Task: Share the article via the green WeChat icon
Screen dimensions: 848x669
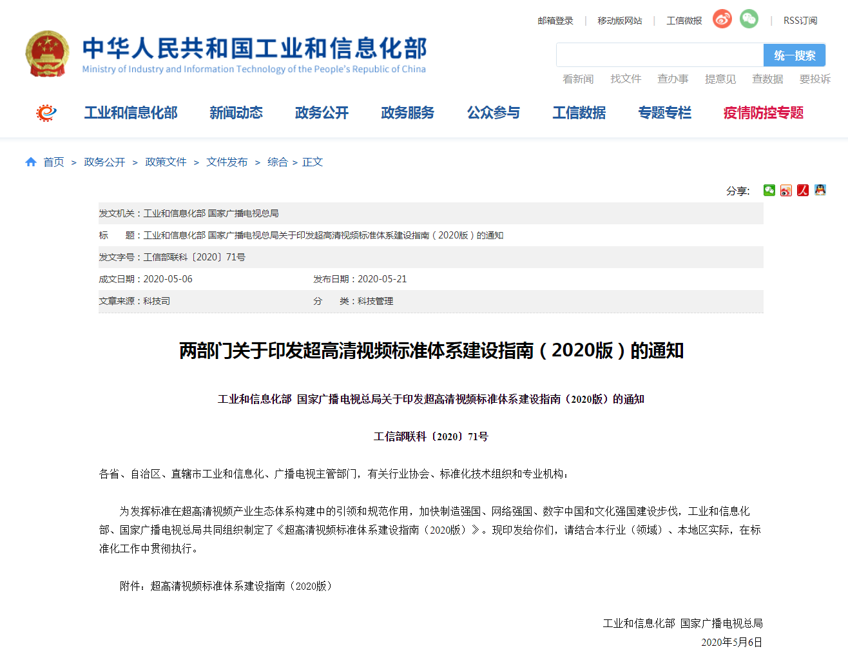Action: (x=769, y=190)
